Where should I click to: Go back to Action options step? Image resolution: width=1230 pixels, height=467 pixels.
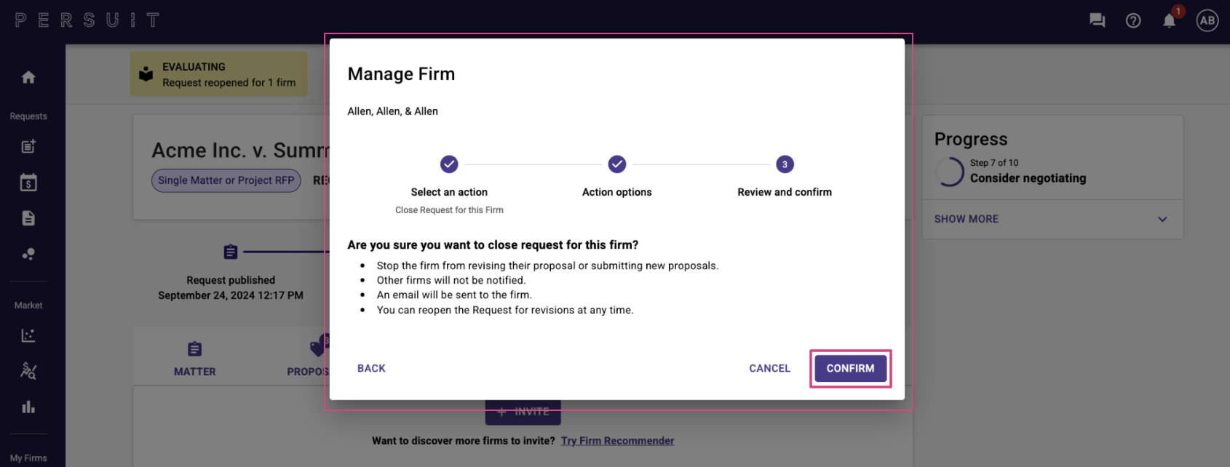(x=371, y=368)
